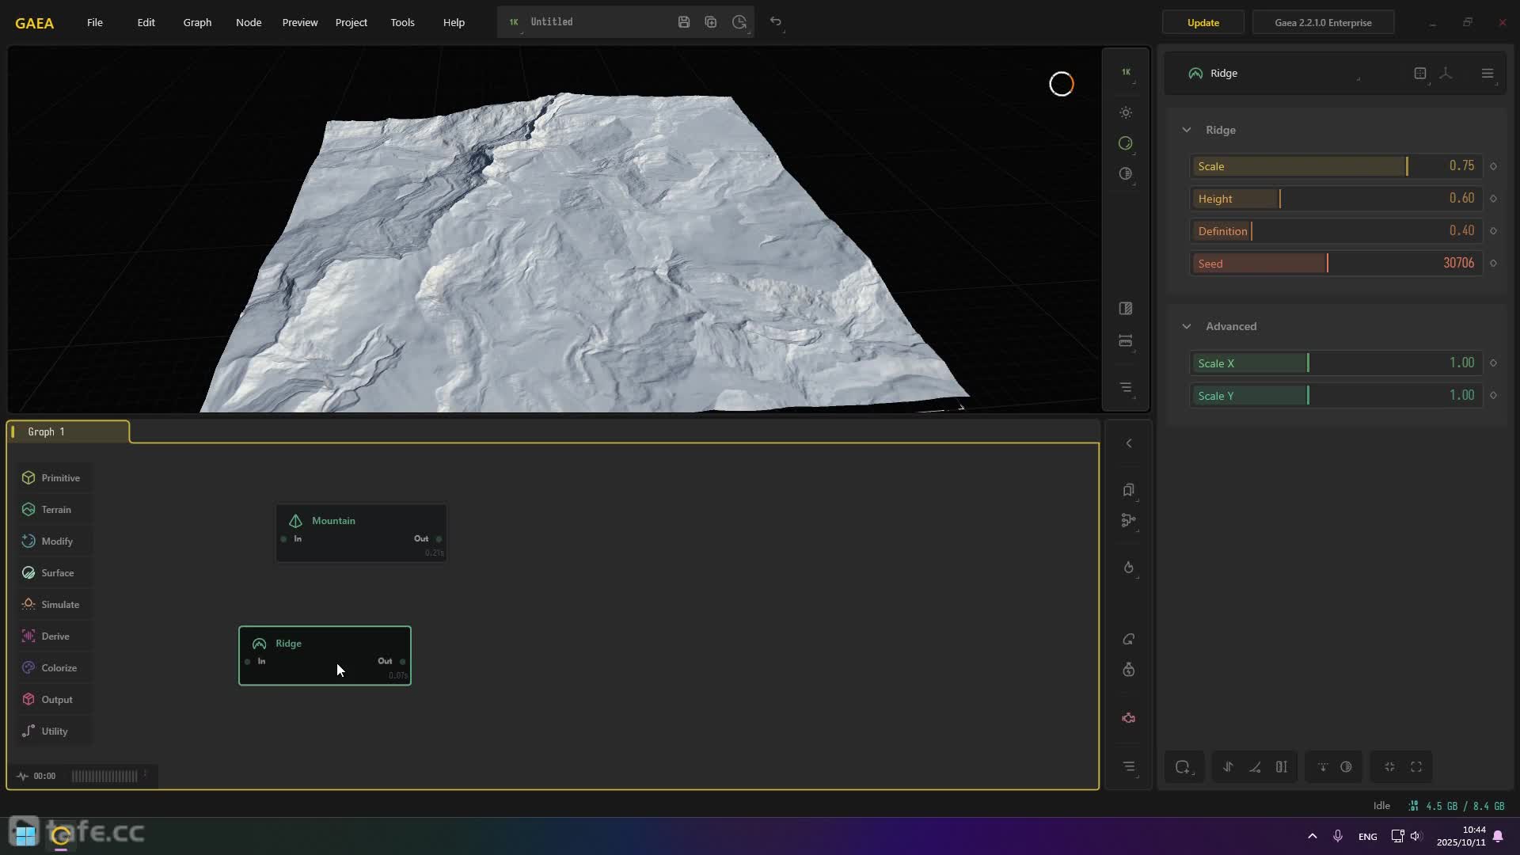The width and height of the screenshot is (1520, 855).
Task: Collapse graph sidebar with left chevron
Action: click(x=1129, y=443)
